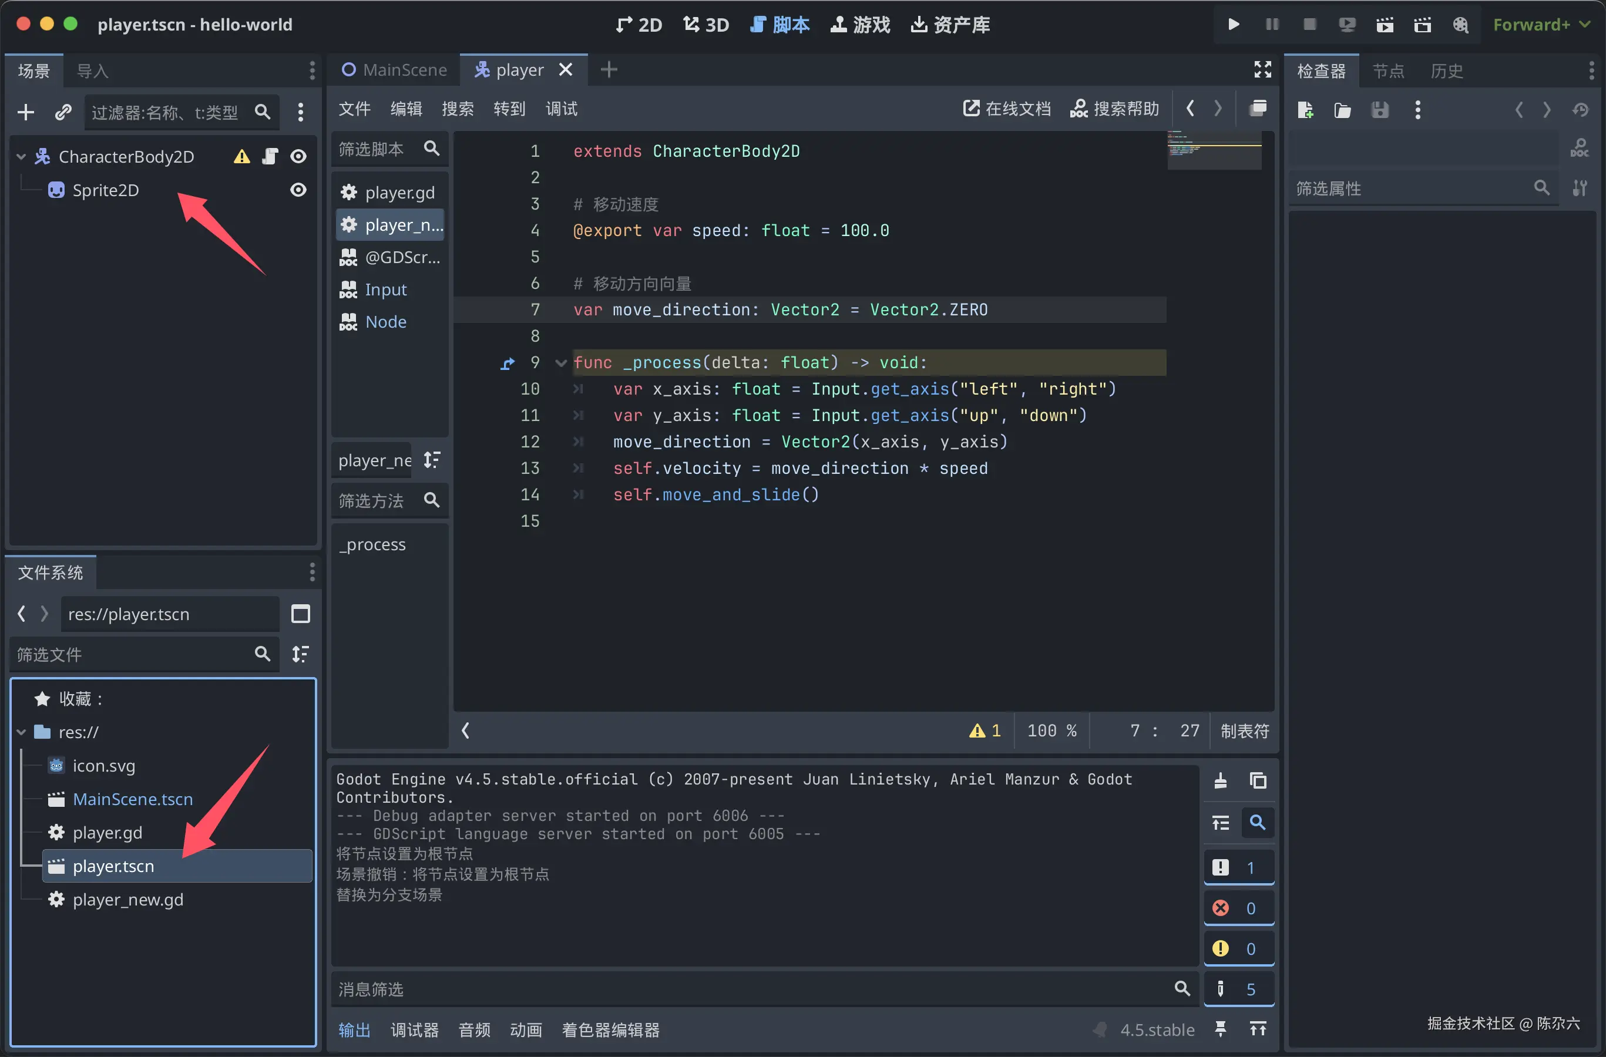Click the instantiate child scene link icon
Screen dimensions: 1606x1057
point(63,112)
